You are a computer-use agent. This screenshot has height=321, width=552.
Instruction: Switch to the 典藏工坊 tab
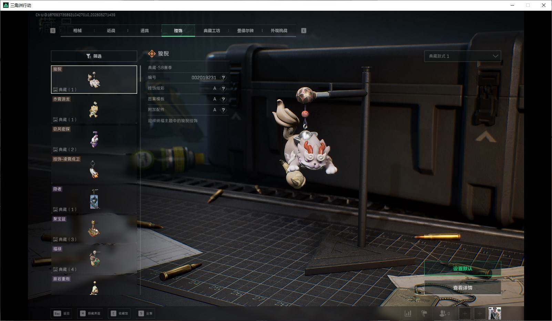point(212,31)
